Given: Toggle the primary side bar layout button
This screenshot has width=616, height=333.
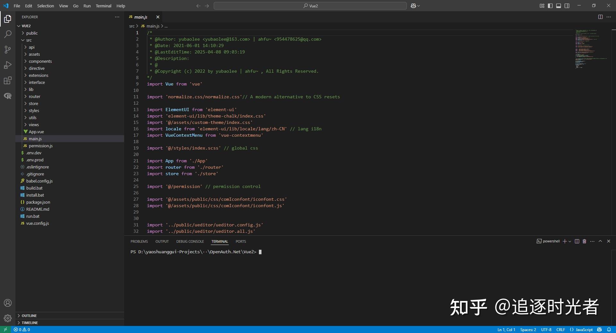Looking at the screenshot, I should pyautogui.click(x=550, y=6).
